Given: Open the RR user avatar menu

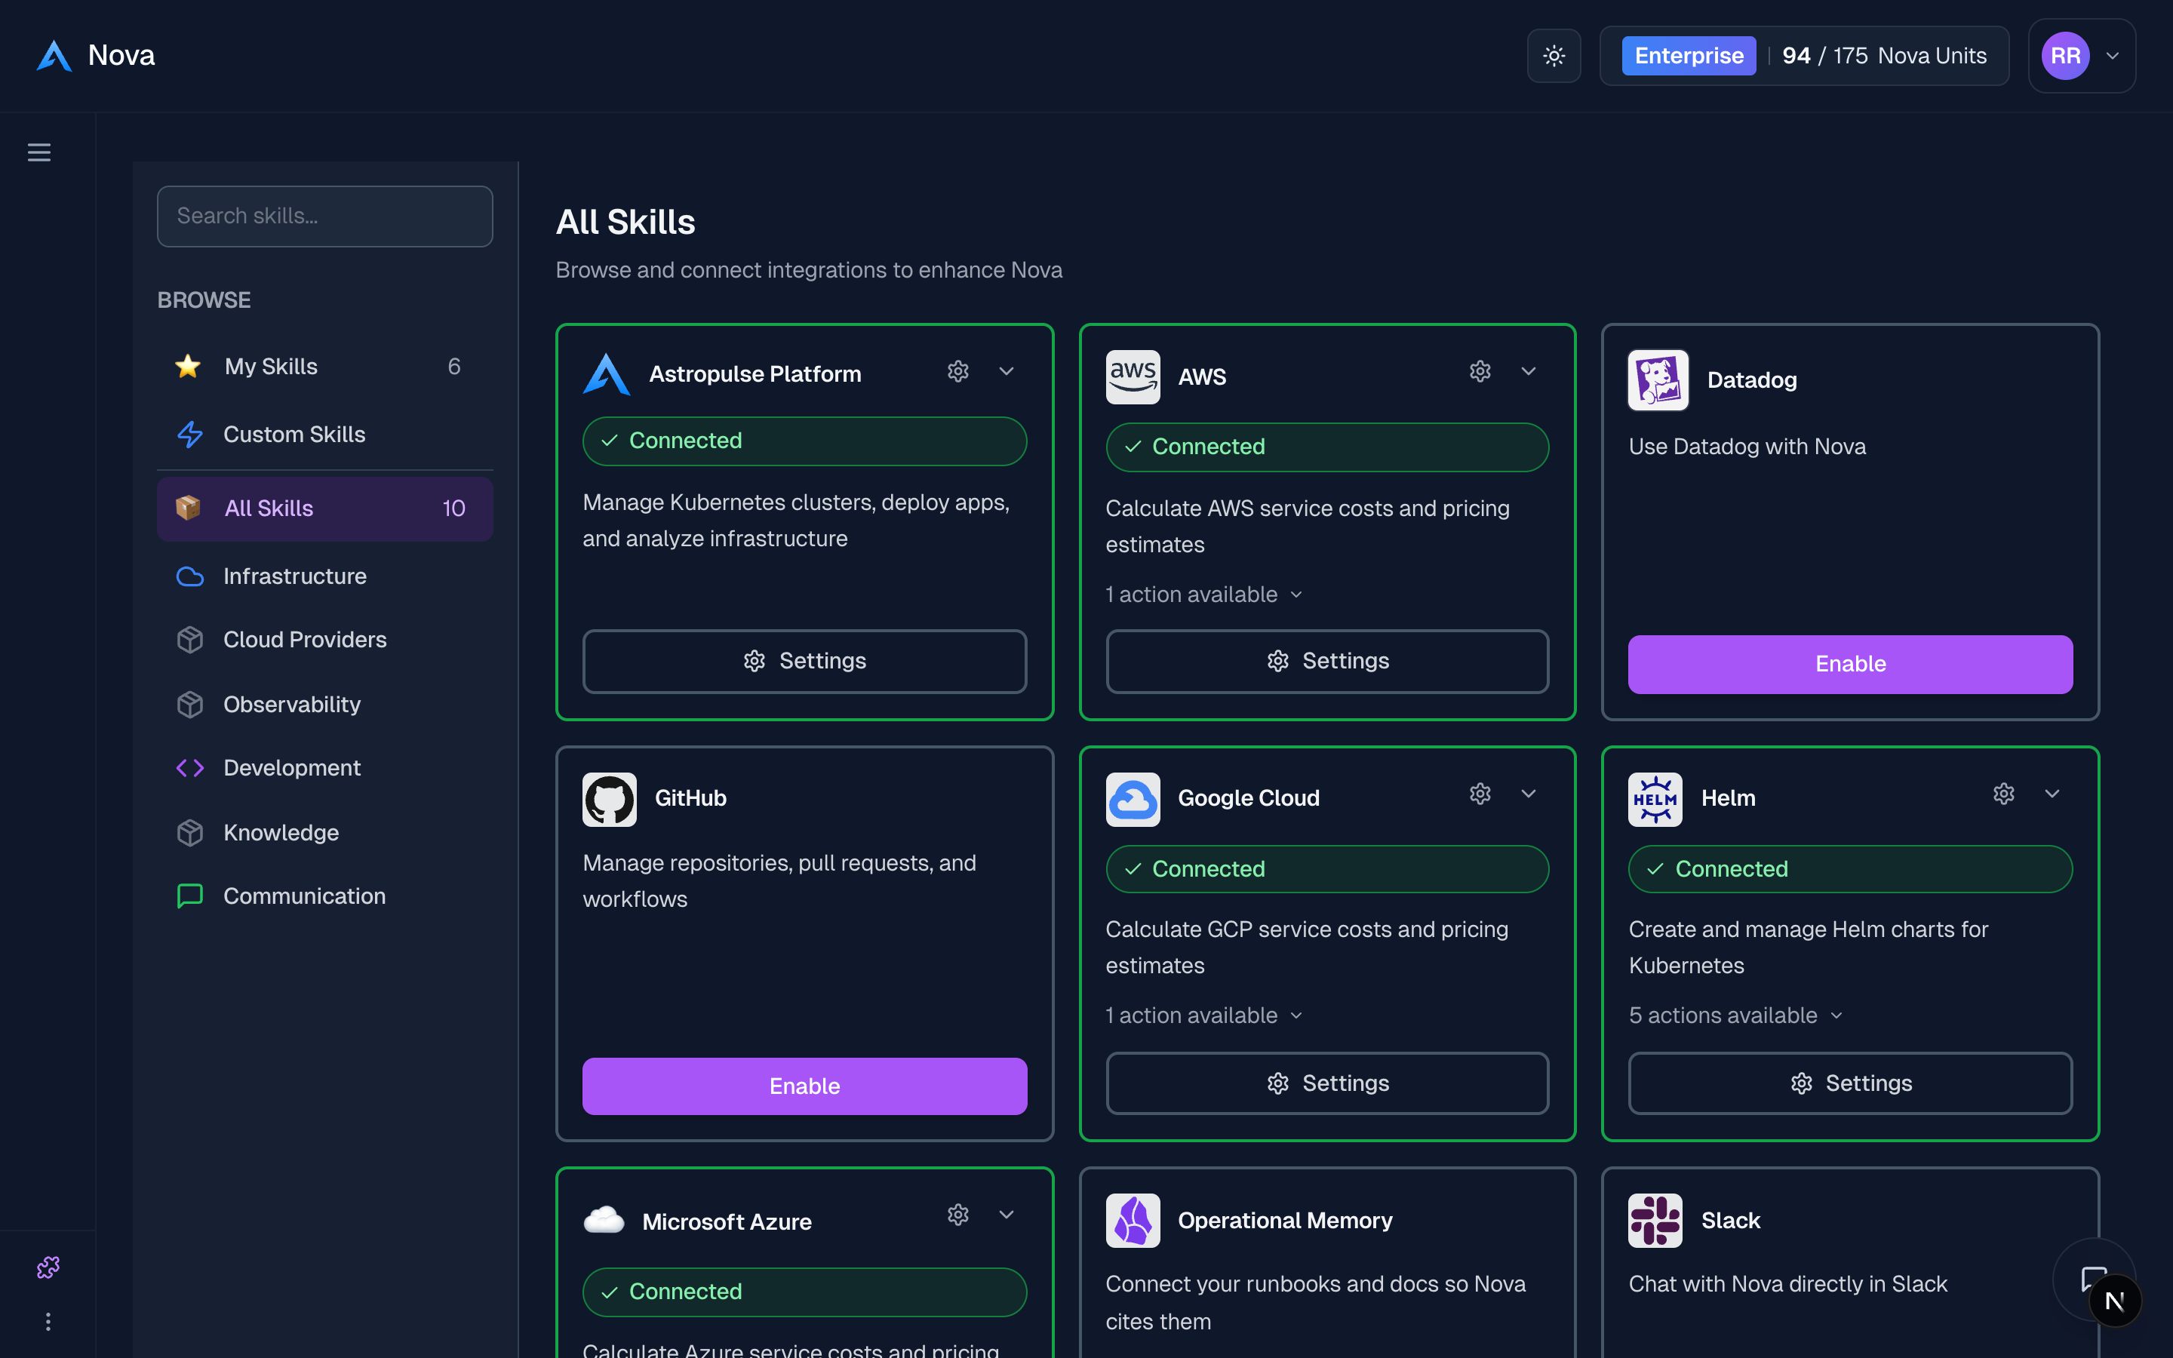Looking at the screenshot, I should pos(2065,56).
